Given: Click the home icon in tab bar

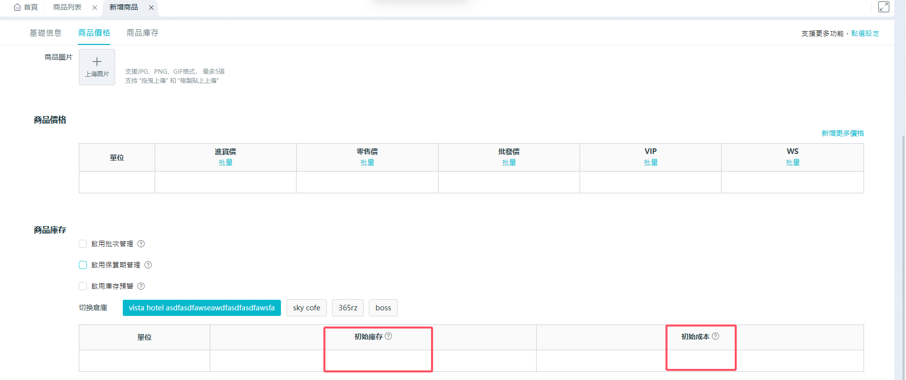Looking at the screenshot, I should pos(17,7).
